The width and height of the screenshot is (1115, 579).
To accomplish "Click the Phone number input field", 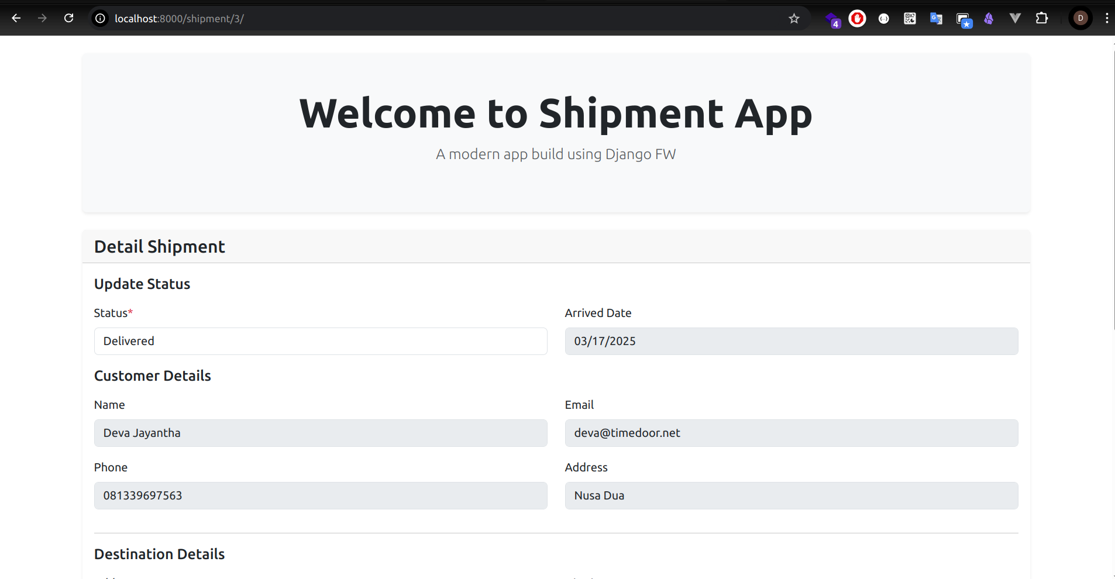I will coord(321,495).
